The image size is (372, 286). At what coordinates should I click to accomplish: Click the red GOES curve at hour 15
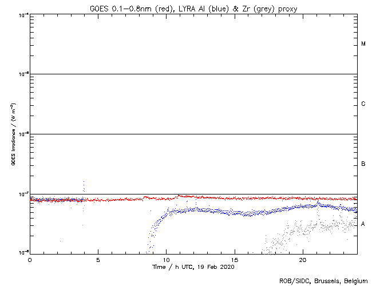(234, 198)
